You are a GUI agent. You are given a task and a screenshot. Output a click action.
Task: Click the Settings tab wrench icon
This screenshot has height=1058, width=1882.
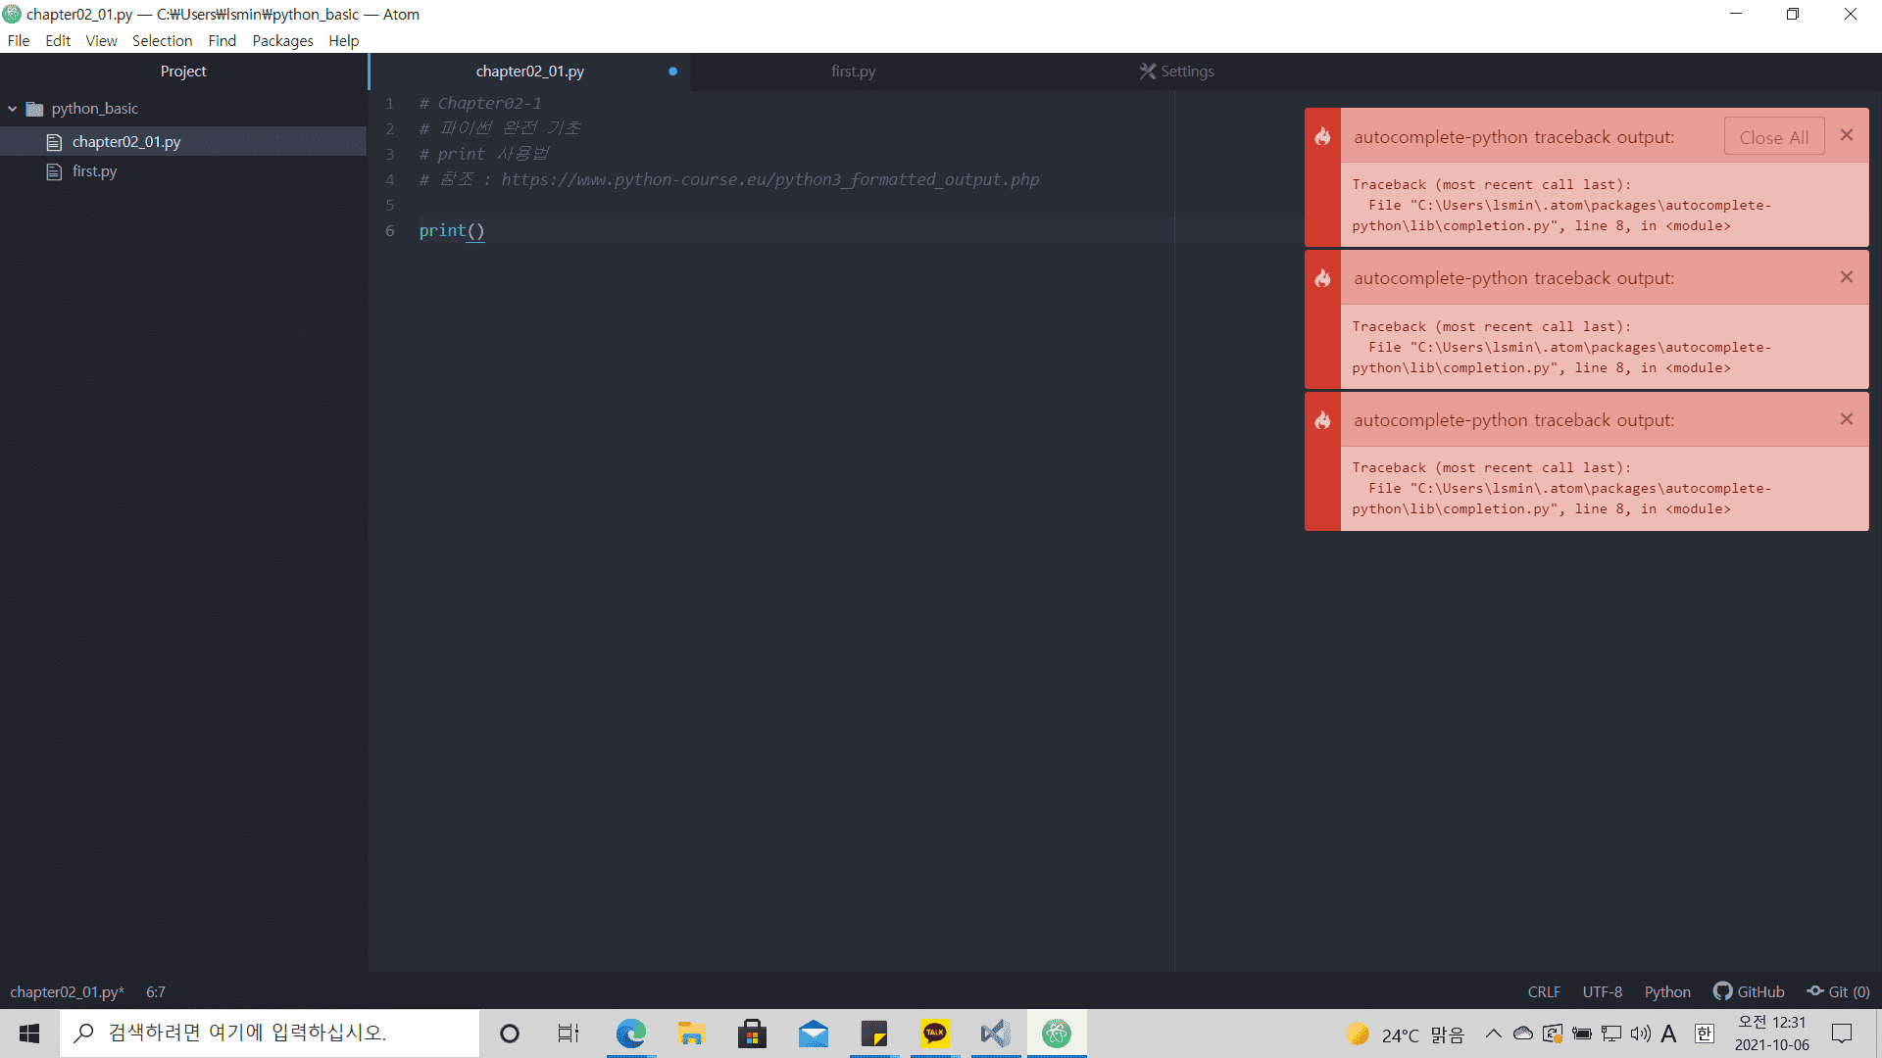[1147, 72]
